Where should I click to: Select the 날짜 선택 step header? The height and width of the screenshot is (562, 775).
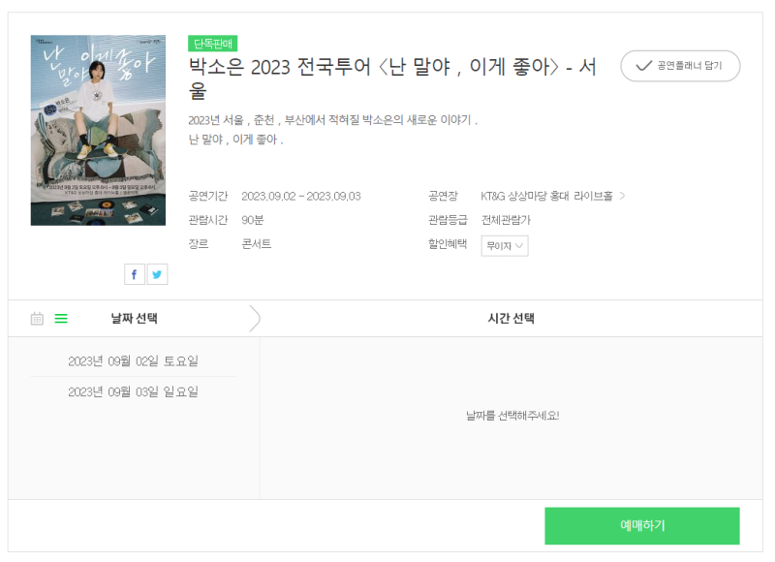point(134,319)
